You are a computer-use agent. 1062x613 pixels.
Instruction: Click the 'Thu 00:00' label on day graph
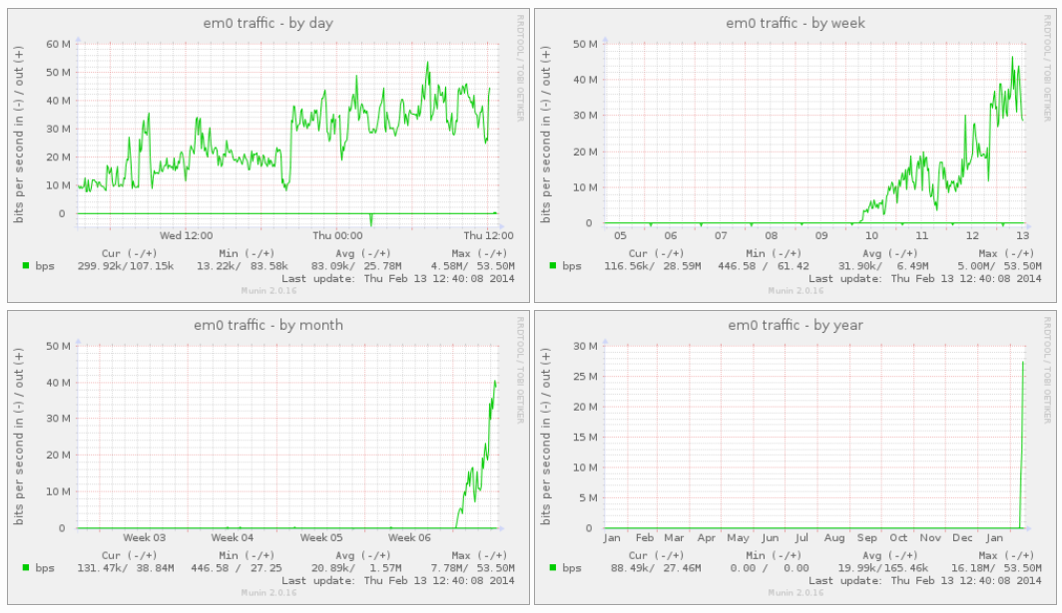point(336,236)
